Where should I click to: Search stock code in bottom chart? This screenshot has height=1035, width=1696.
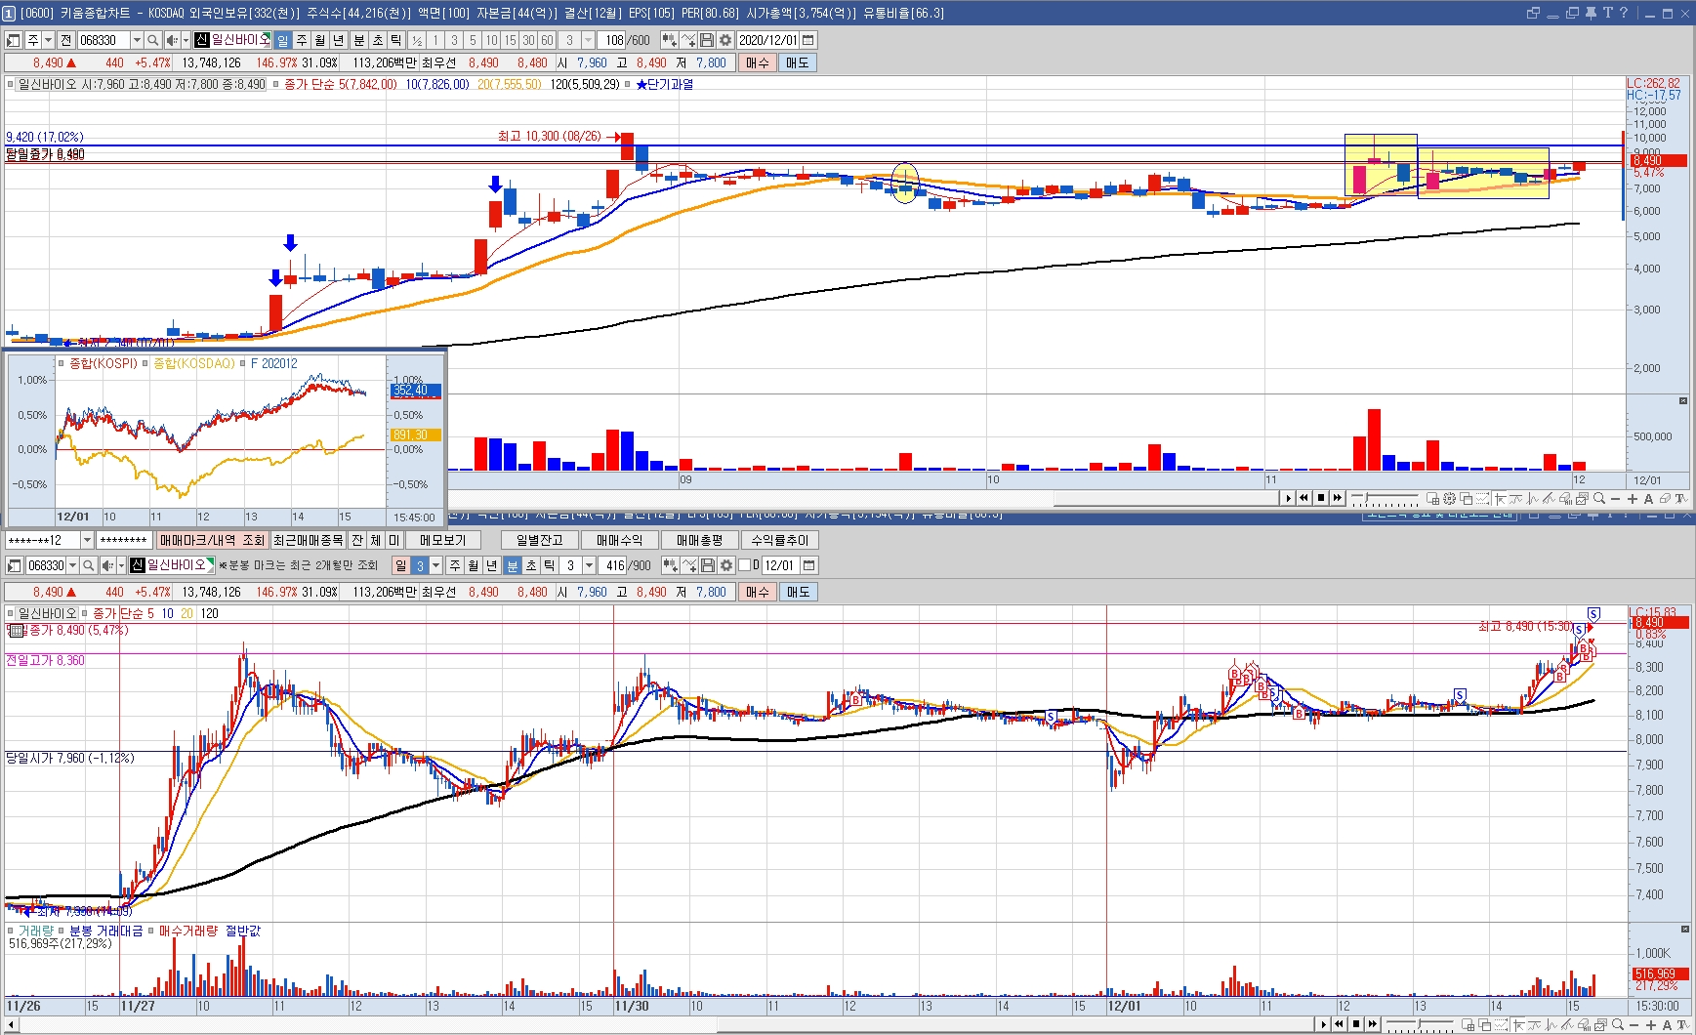point(88,565)
